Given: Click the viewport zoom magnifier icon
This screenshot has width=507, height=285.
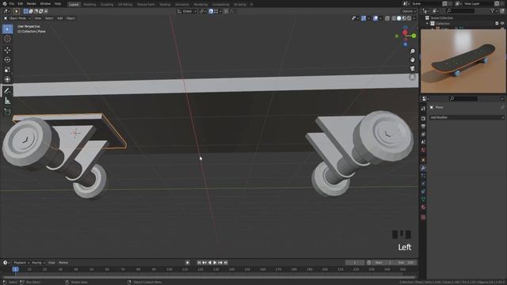Looking at the screenshot, I should pos(412,51).
